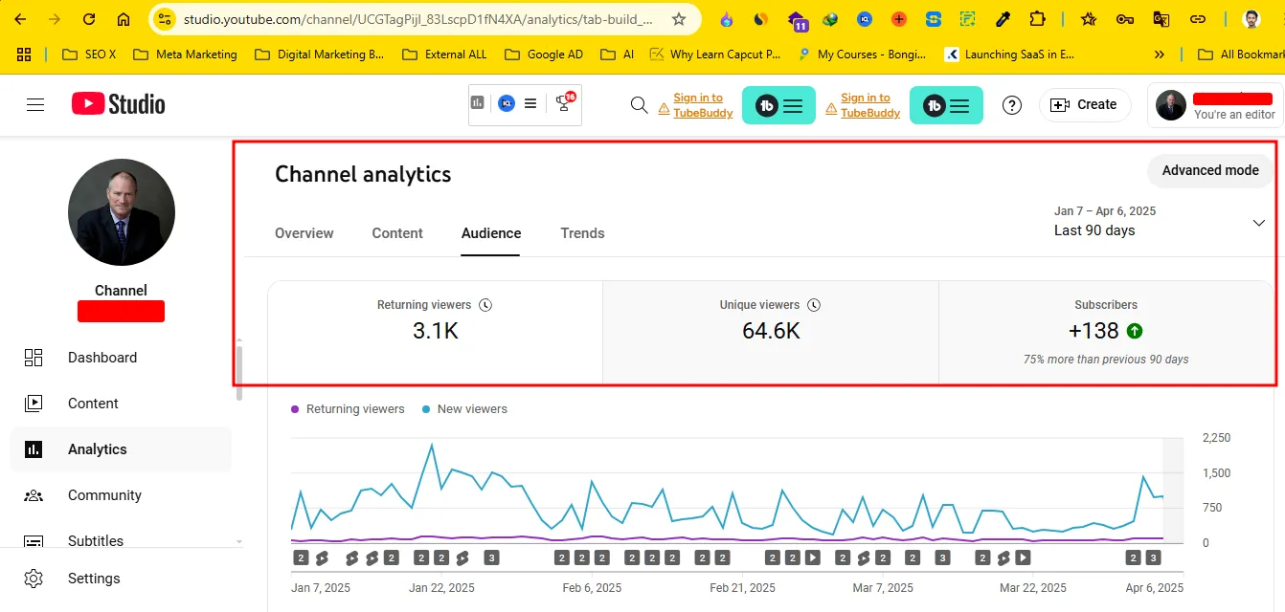The height and width of the screenshot is (612, 1285).
Task: Click the trophy icon with red badge
Action: click(564, 104)
